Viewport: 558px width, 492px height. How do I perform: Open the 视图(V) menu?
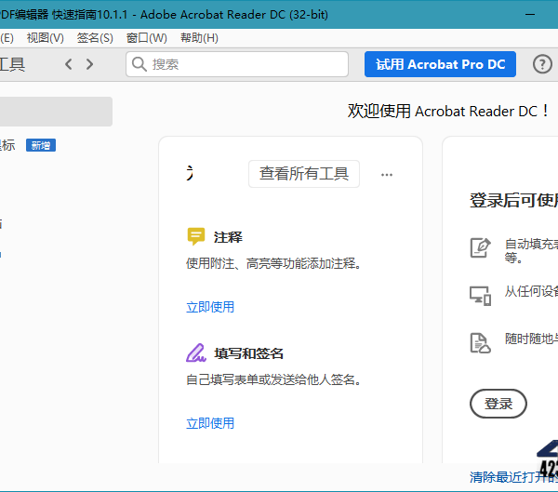(x=45, y=38)
